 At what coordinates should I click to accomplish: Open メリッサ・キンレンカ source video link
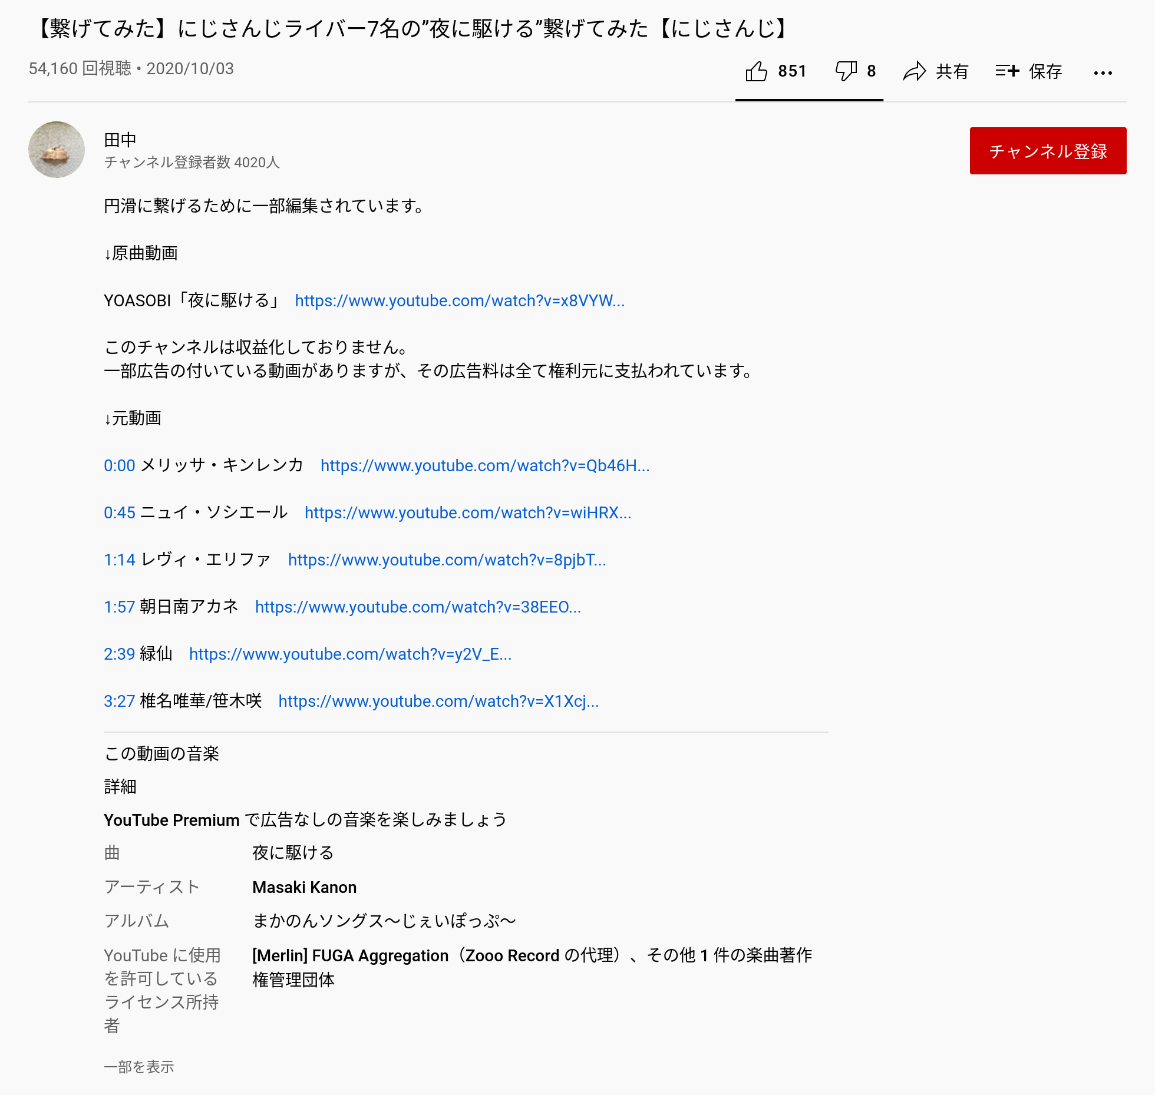pyautogui.click(x=484, y=465)
